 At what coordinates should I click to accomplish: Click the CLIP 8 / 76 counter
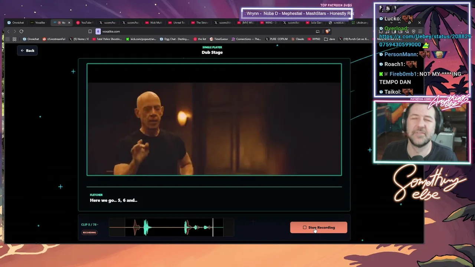[x=90, y=224]
